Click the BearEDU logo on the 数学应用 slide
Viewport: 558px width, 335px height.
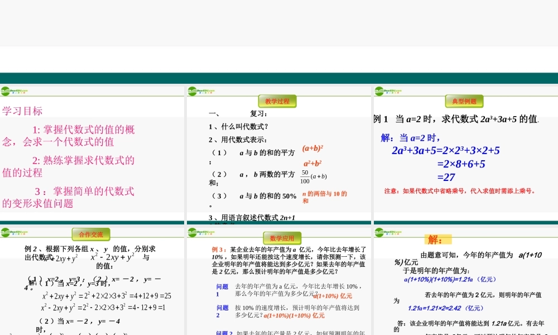201,233
